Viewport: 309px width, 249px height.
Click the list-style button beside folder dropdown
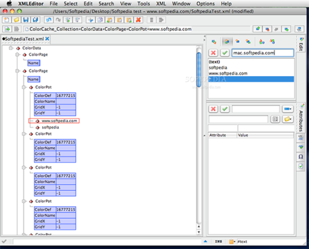(275, 119)
